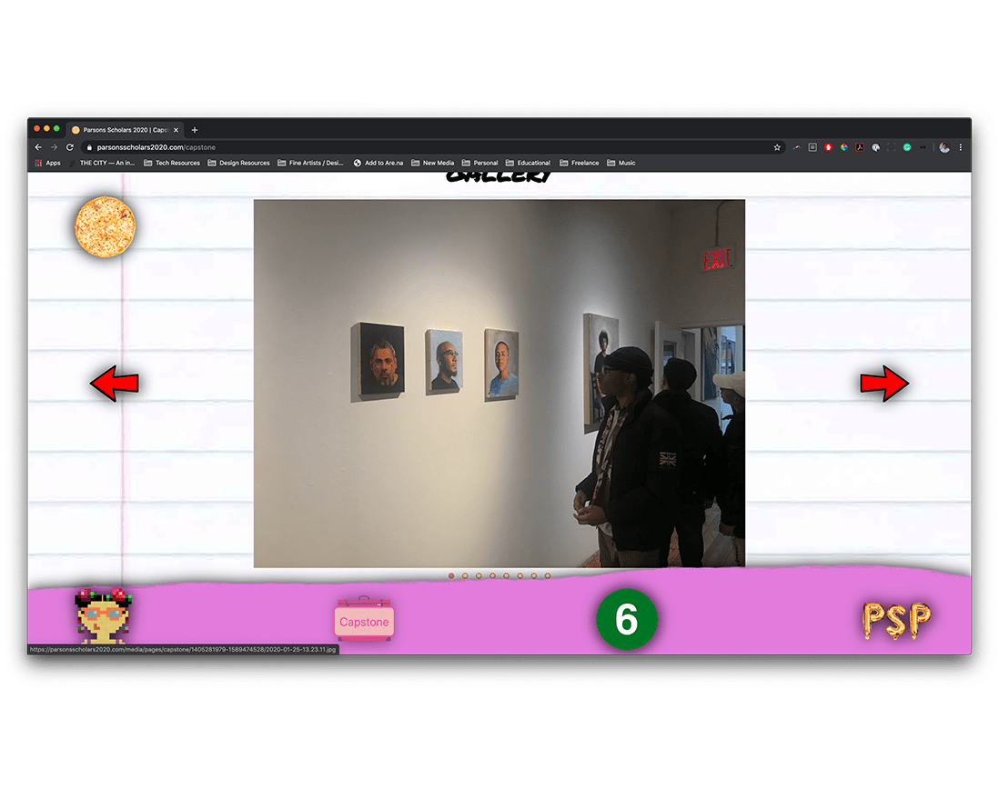
Task: Select the first gallery pagination dot
Action: click(x=451, y=576)
